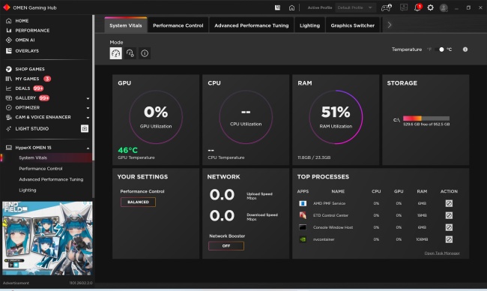Expand the Cam & Voice Enhancer section
This screenshot has width=487, height=291.
click(88, 118)
